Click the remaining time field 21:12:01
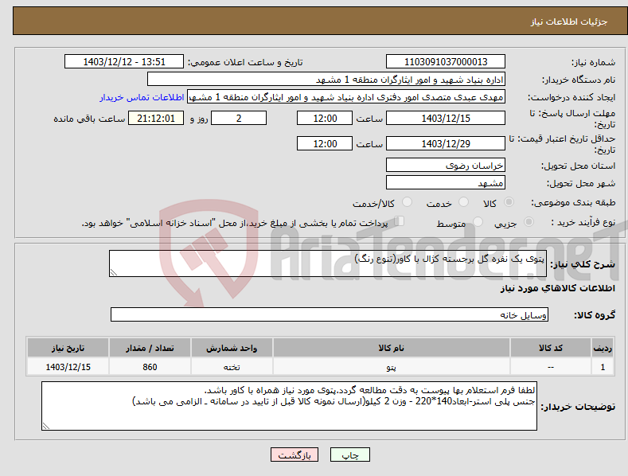The image size is (628, 476). pos(156,118)
